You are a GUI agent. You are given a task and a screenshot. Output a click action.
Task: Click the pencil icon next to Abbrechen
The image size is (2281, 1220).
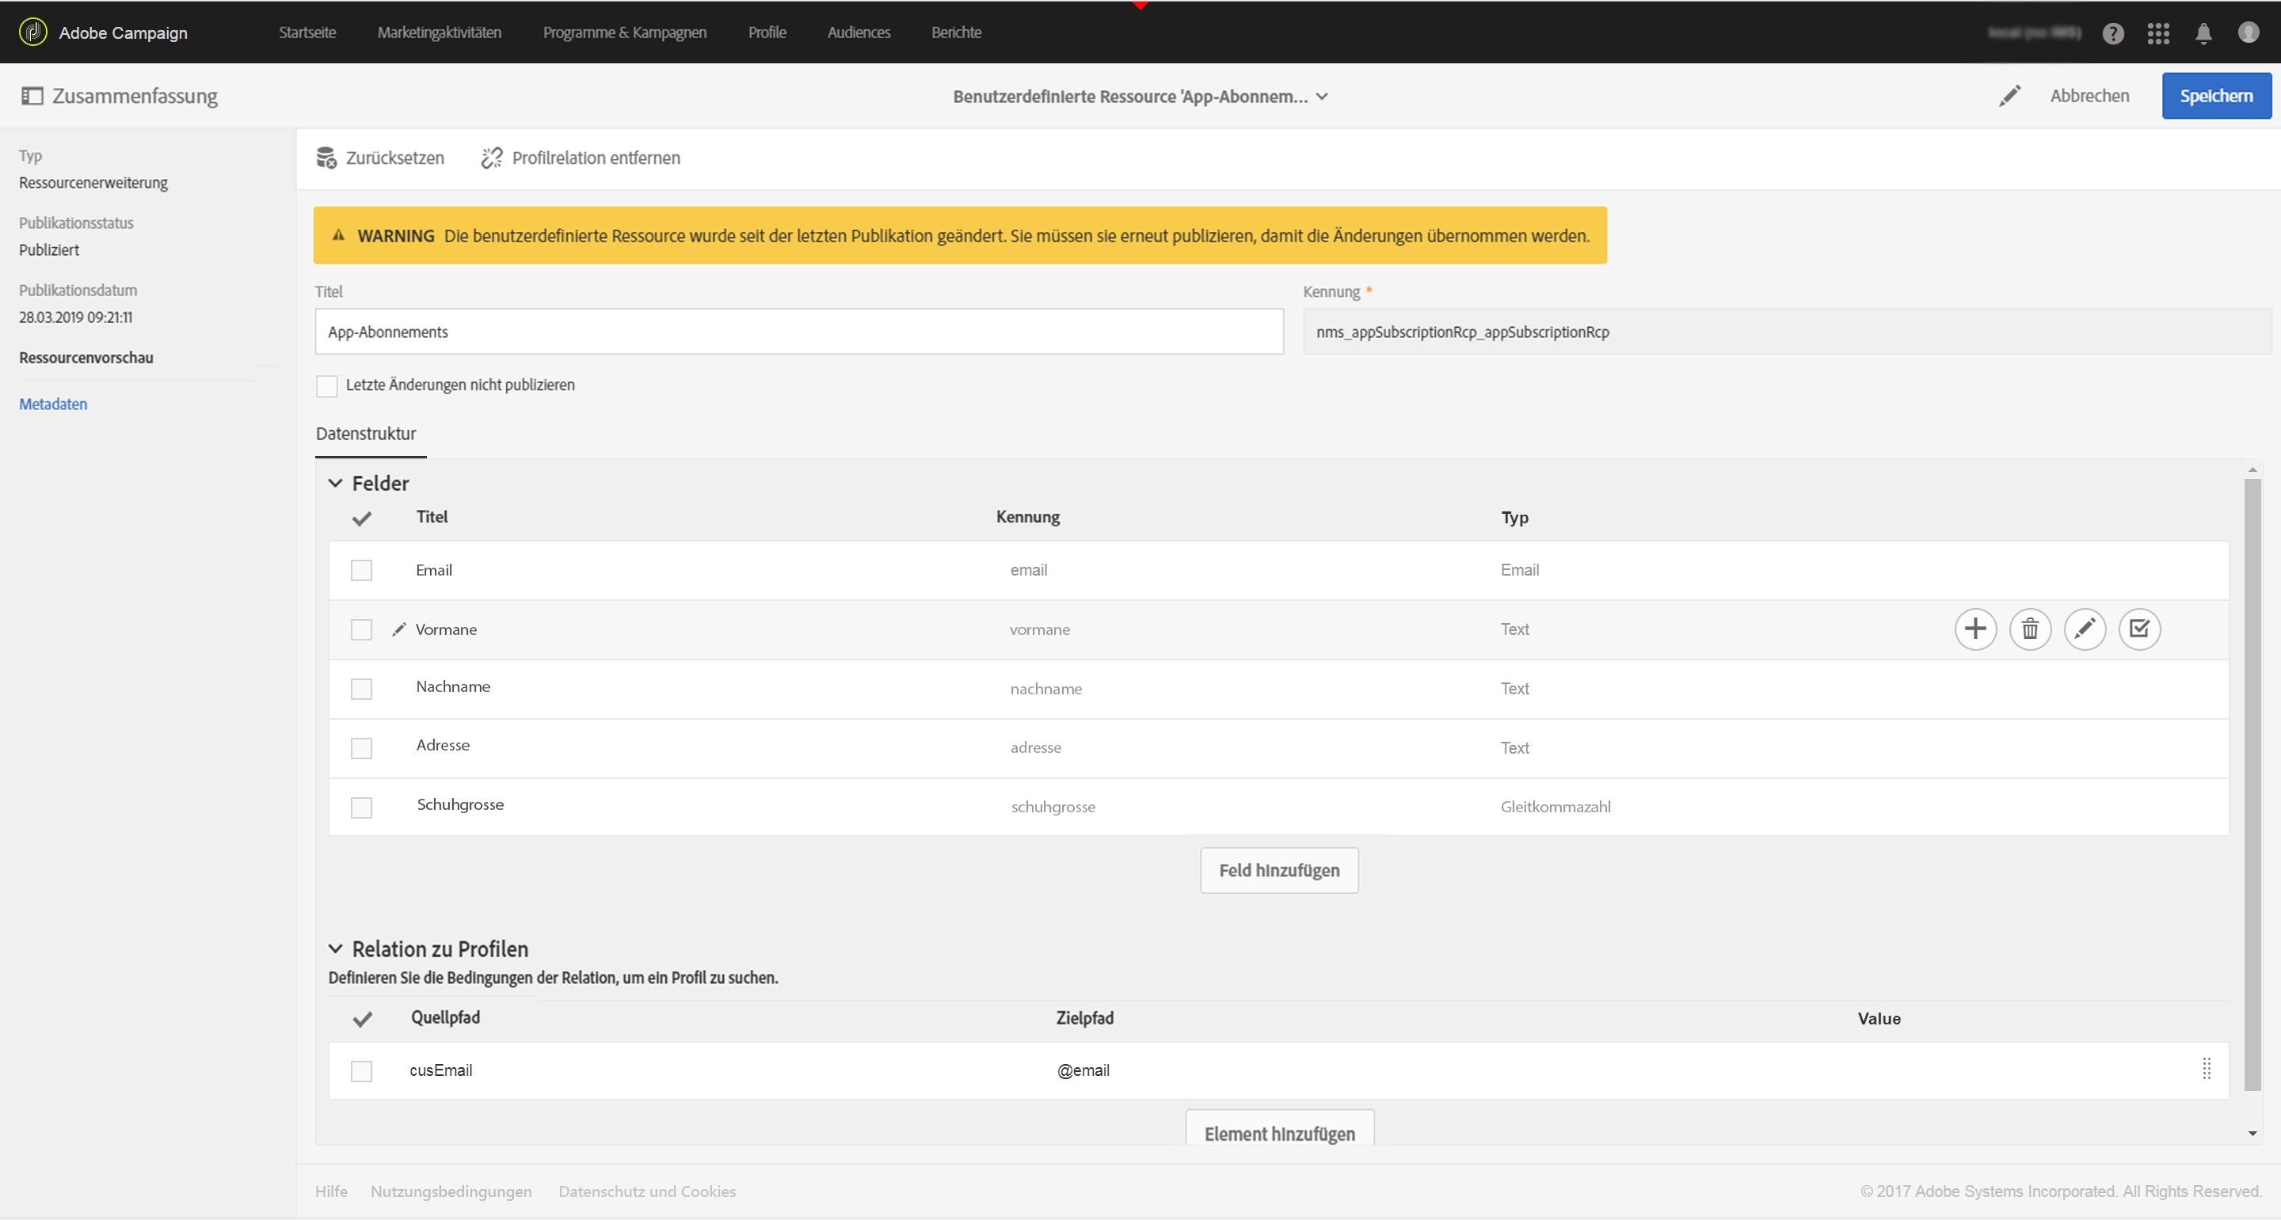pyautogui.click(x=2009, y=96)
